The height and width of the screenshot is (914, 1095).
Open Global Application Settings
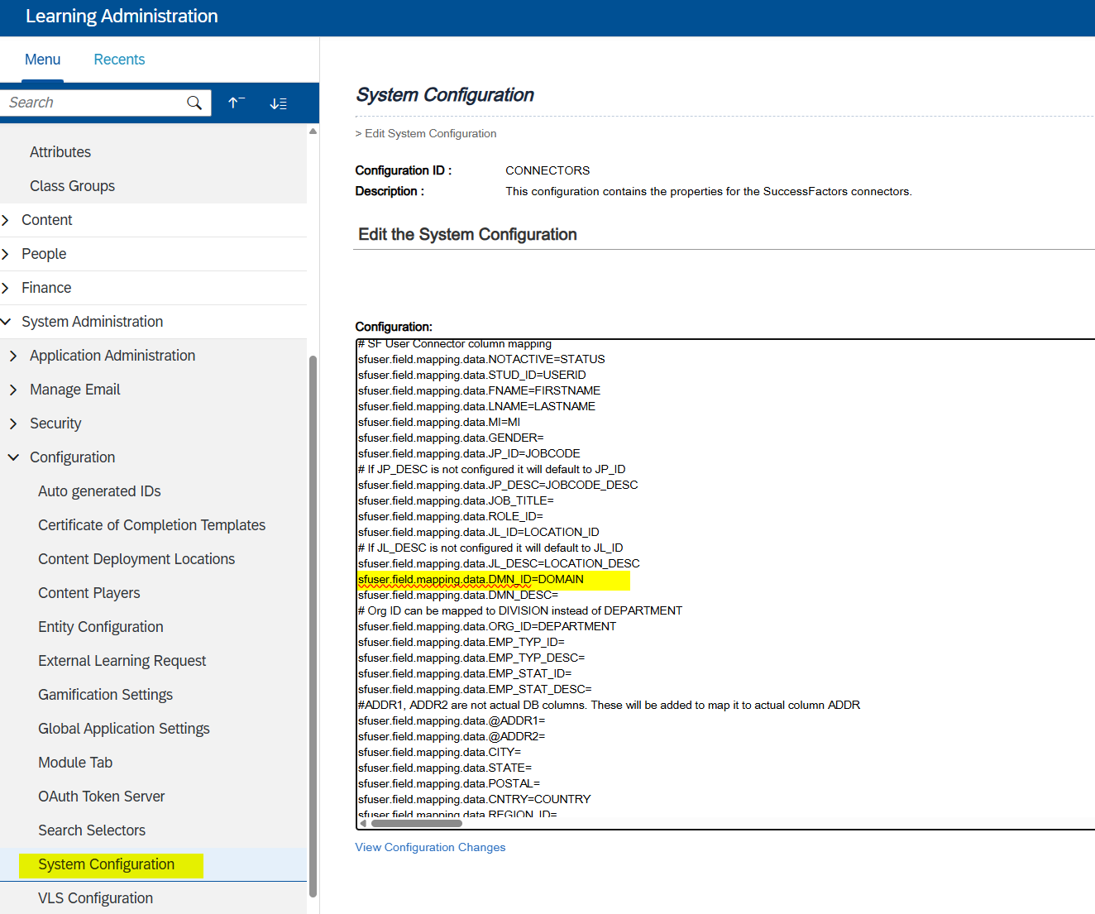pyautogui.click(x=124, y=729)
